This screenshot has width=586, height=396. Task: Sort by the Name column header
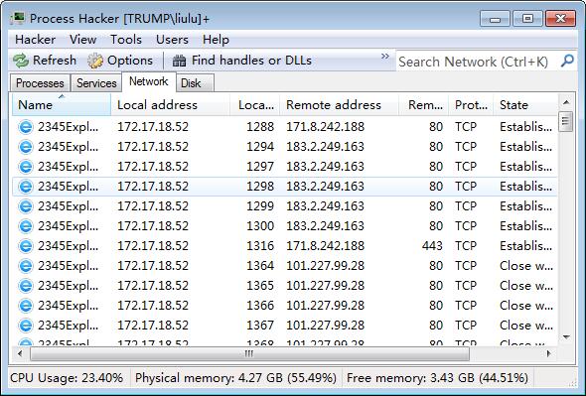coord(62,104)
